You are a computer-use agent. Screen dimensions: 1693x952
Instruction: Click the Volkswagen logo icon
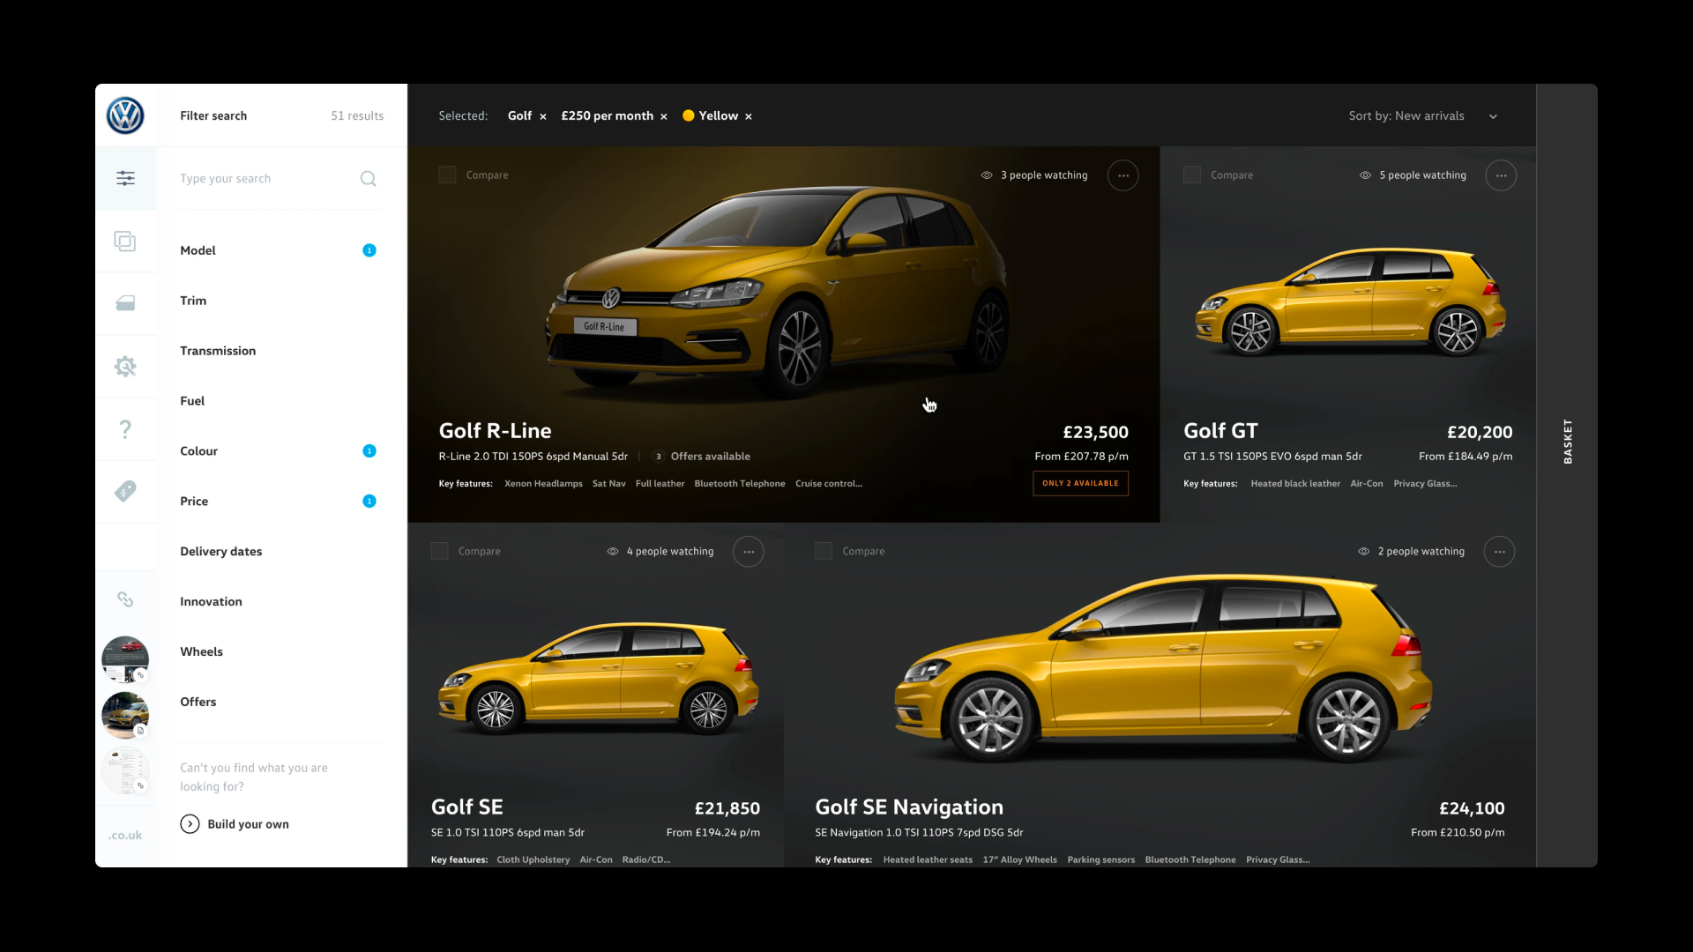[x=125, y=115]
